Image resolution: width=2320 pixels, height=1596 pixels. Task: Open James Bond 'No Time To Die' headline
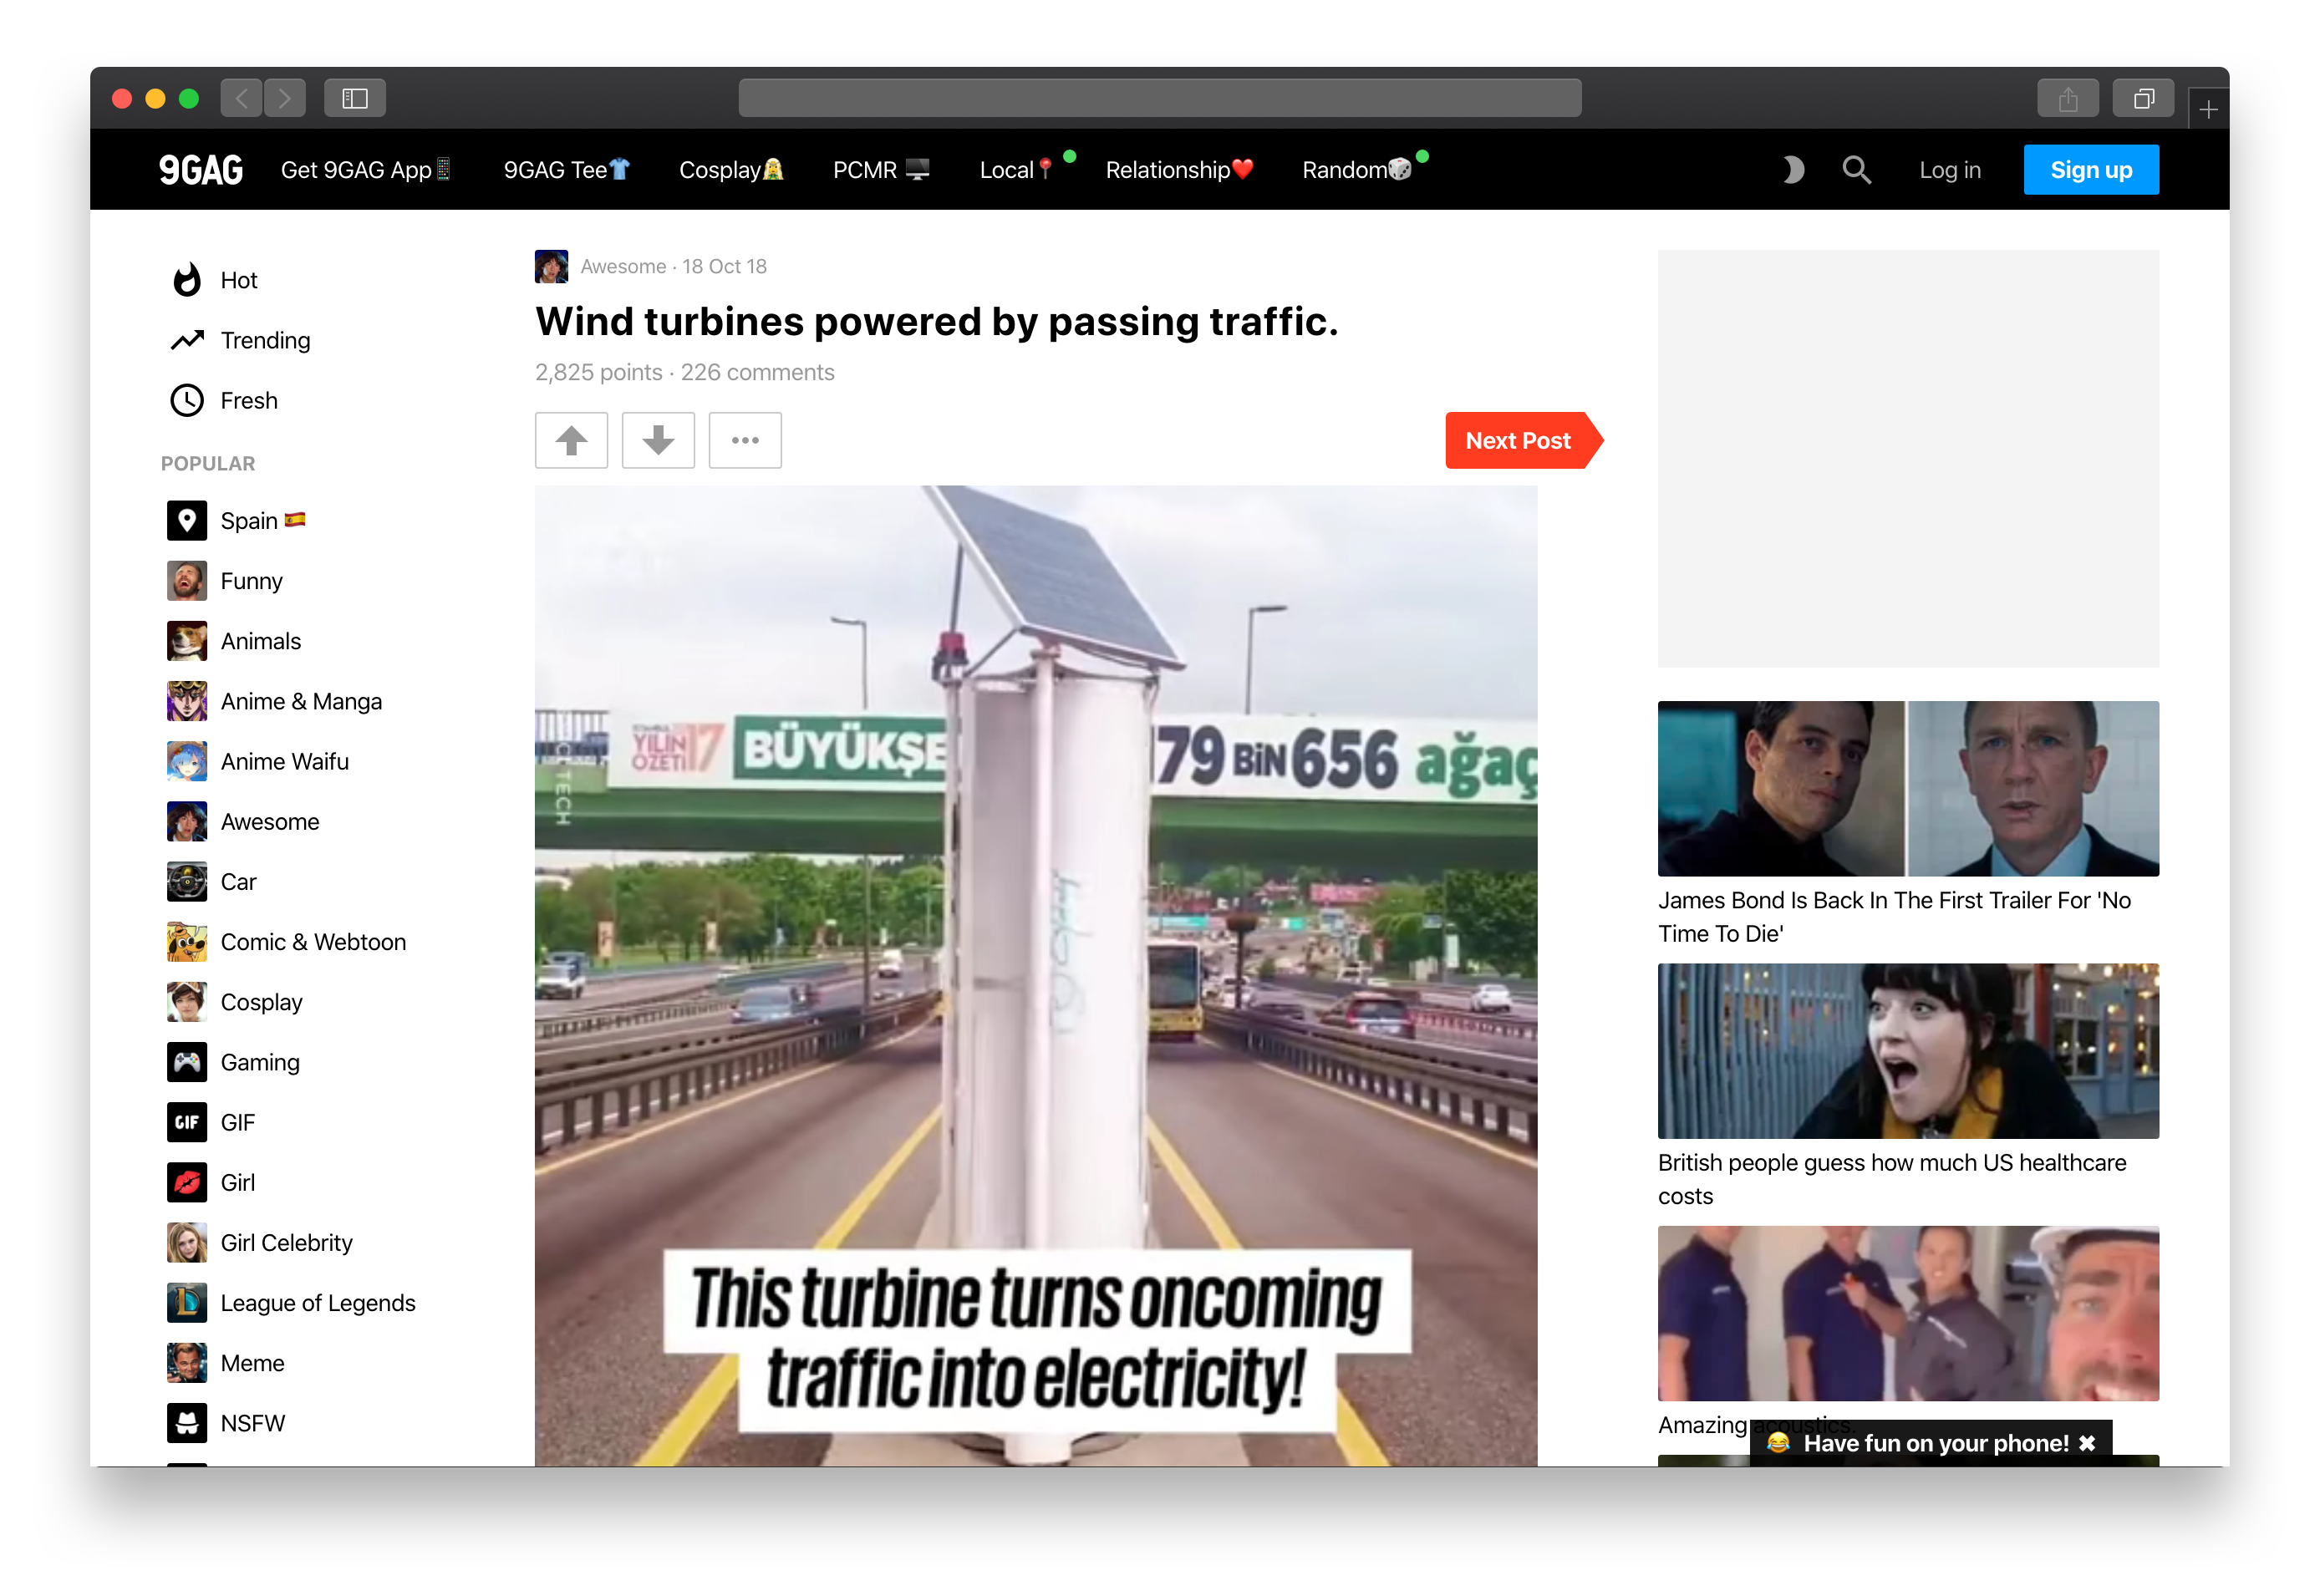pyautogui.click(x=1894, y=917)
